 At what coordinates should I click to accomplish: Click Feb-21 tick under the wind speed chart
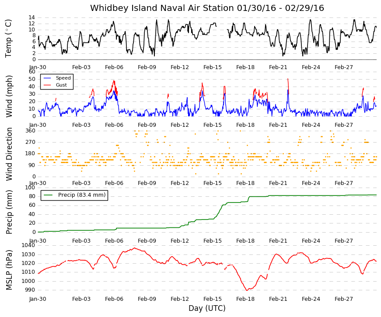click(x=278, y=125)
